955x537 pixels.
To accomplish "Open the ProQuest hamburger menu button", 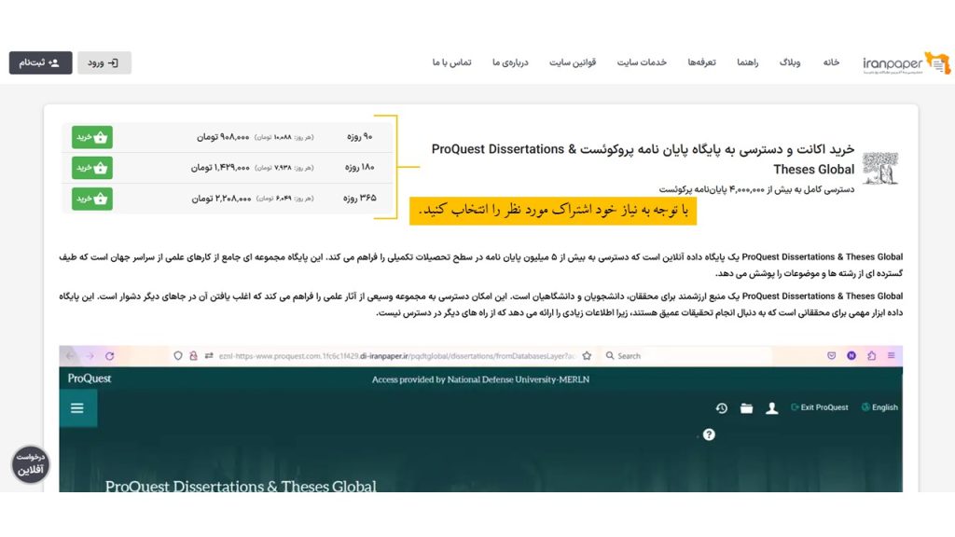I will coord(77,408).
